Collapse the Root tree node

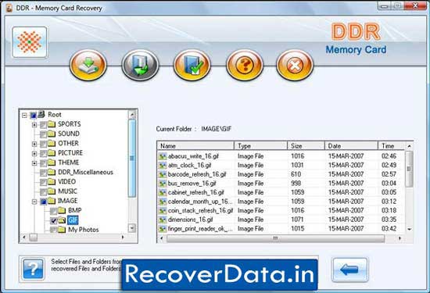tap(24, 116)
